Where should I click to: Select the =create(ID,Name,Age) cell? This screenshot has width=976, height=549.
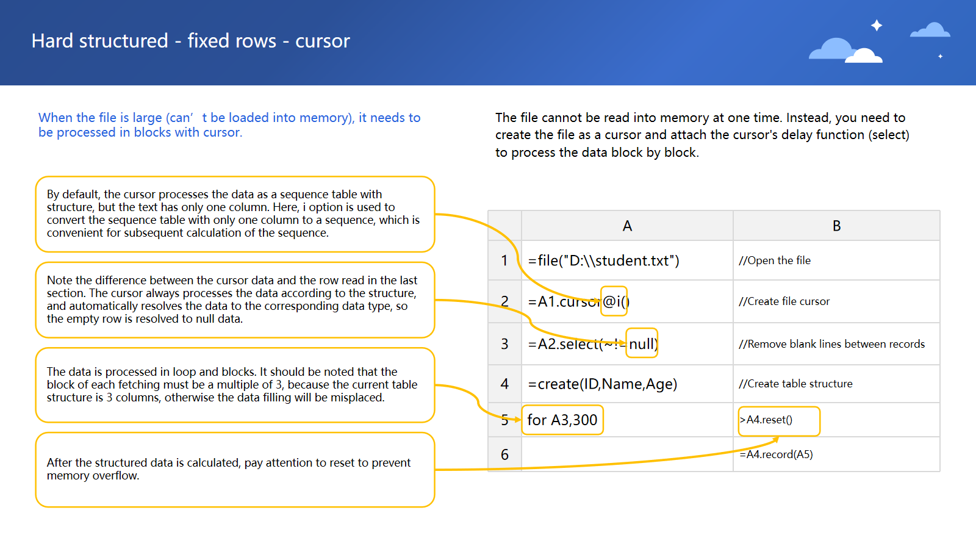click(602, 384)
